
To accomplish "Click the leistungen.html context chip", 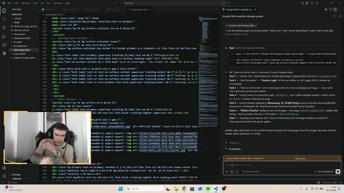I will [251, 172].
